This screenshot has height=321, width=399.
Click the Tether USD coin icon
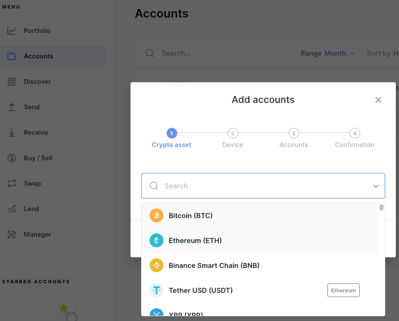(157, 290)
